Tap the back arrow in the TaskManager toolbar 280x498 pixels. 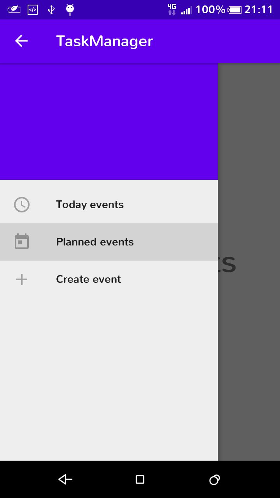click(21, 41)
